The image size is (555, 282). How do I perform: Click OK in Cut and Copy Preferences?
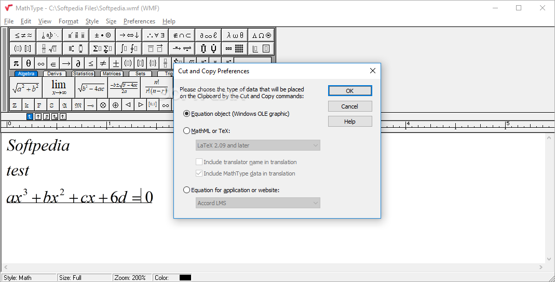(350, 91)
